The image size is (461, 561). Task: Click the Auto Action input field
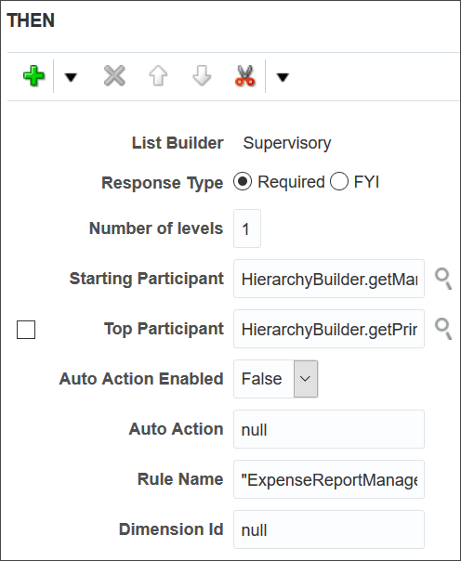click(329, 429)
